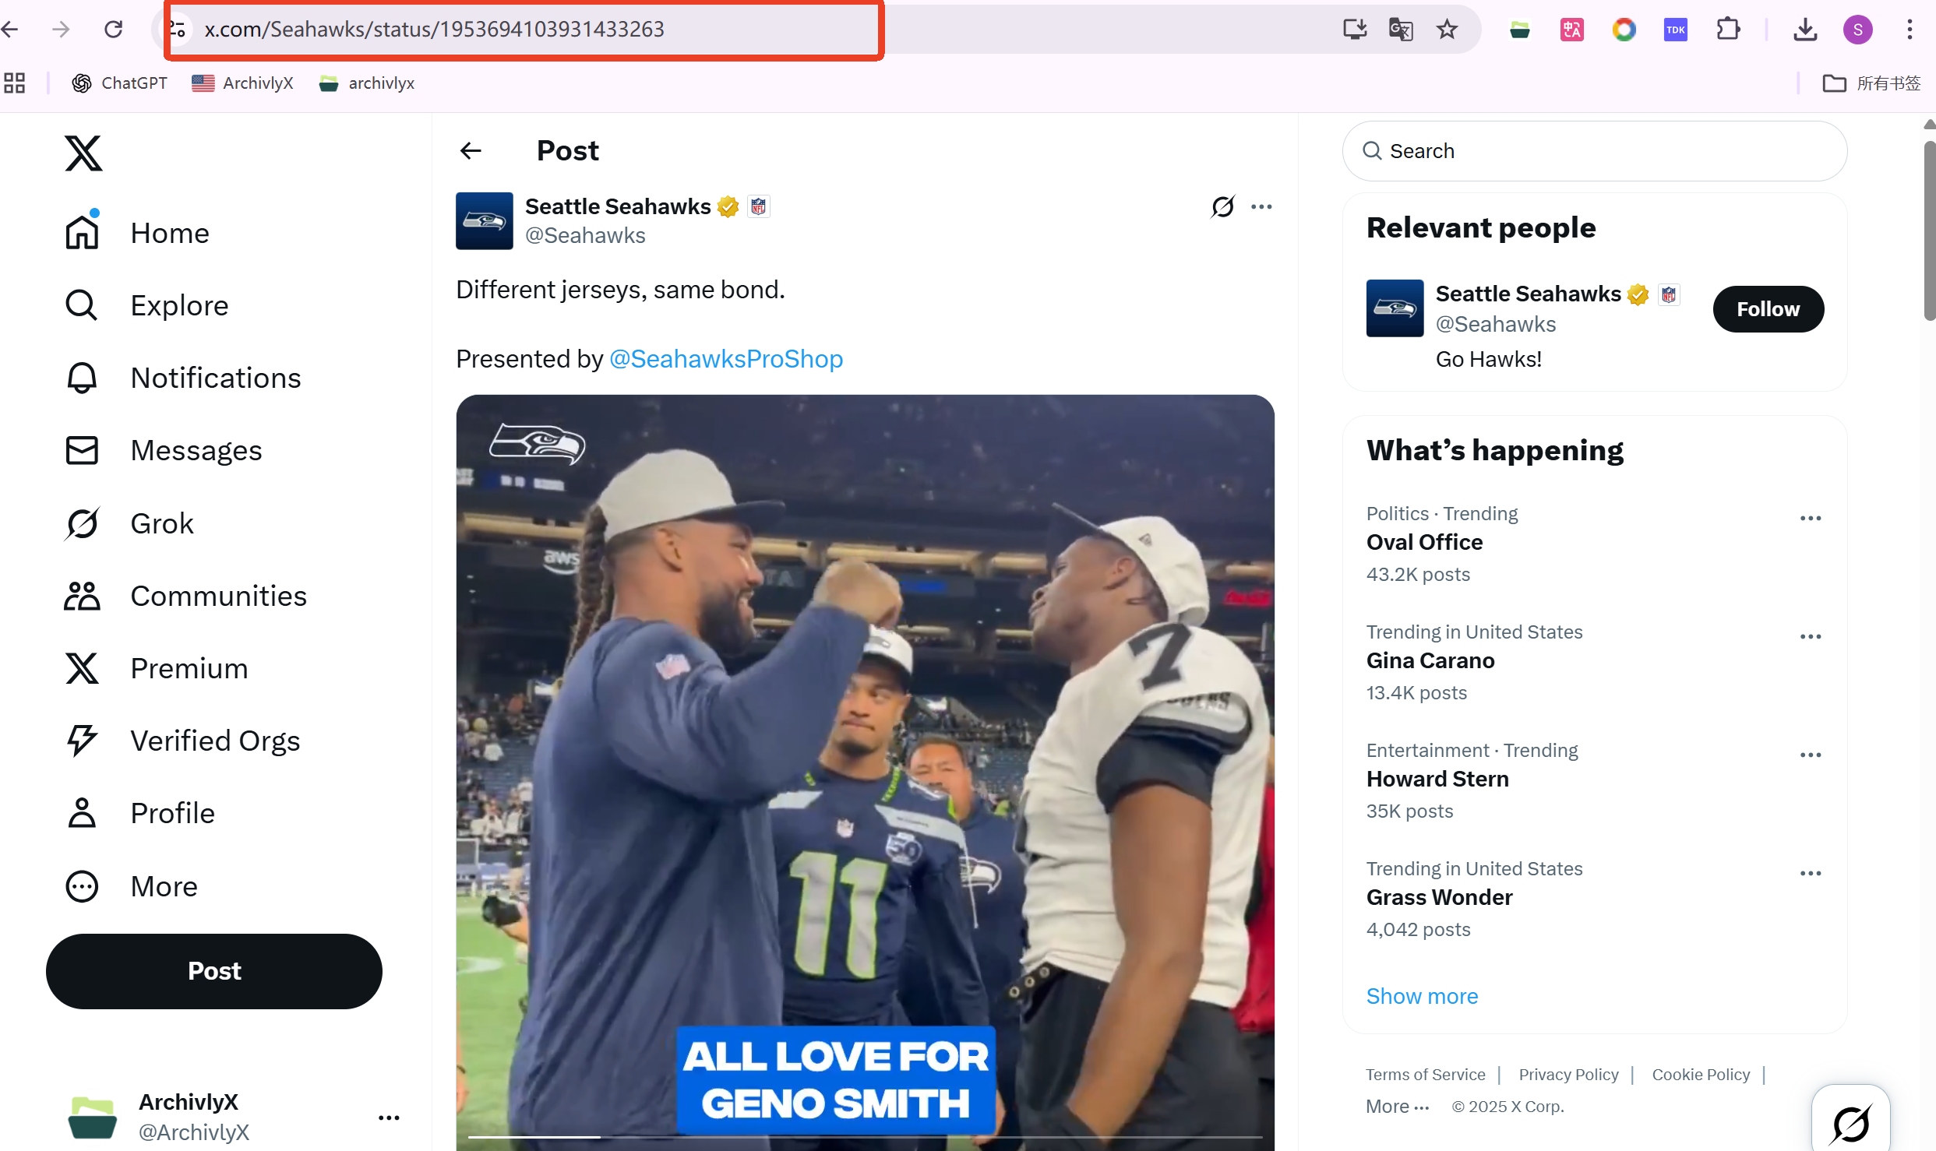The width and height of the screenshot is (1936, 1151).
Task: Open site information icon in address bar
Action: pos(178,30)
